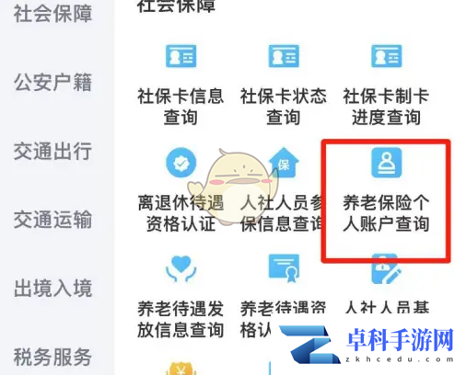The height and width of the screenshot is (375, 466).
Task: Tap the 养老保险个人账户查询 person icon
Action: (x=387, y=163)
